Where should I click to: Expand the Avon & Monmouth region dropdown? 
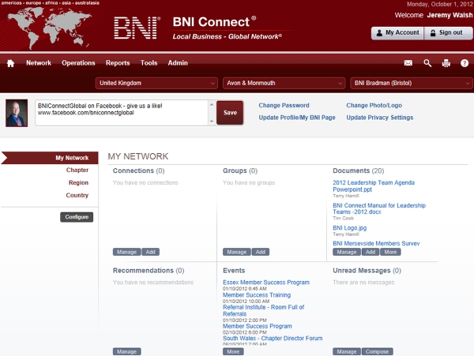point(284,83)
